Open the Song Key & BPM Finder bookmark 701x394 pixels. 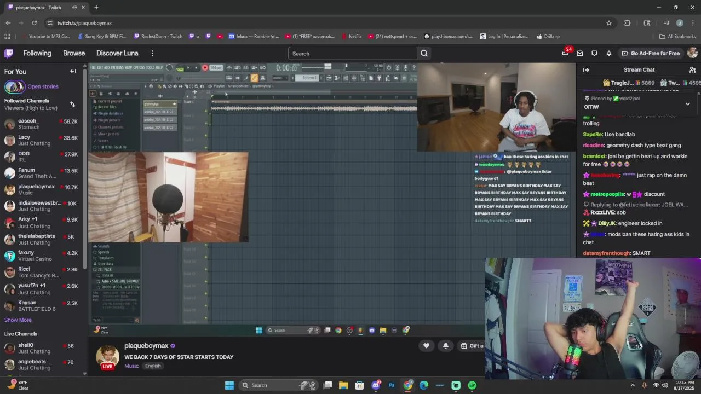[102, 37]
